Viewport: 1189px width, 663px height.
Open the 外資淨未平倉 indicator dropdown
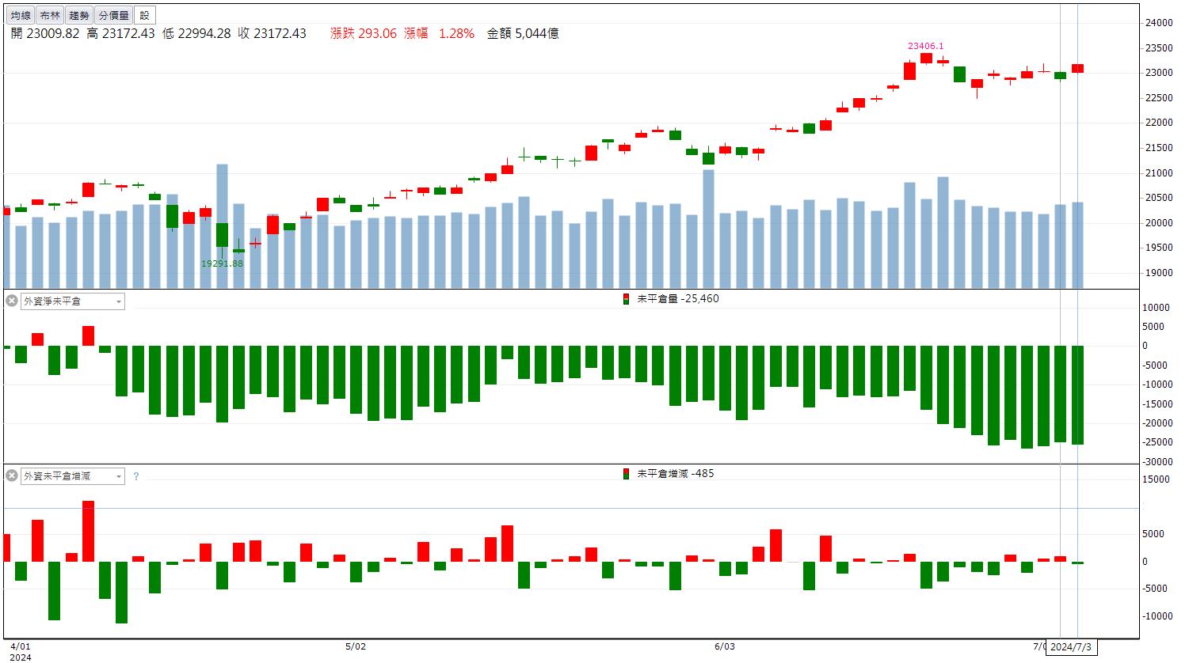(x=73, y=301)
